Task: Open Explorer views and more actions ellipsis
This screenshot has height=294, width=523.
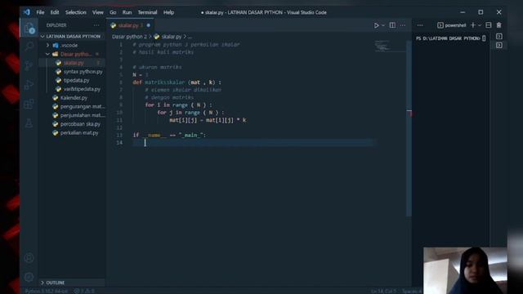Action: [x=96, y=25]
